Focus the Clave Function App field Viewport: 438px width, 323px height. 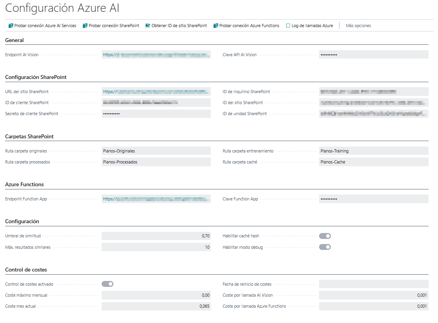pos(374,199)
